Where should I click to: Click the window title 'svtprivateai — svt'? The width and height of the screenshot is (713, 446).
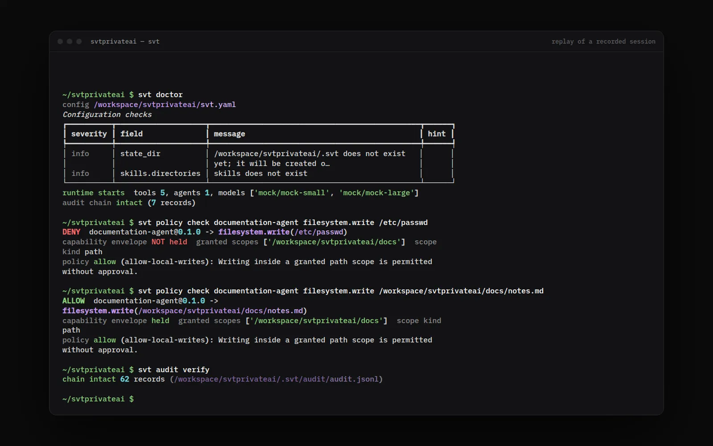coord(125,41)
